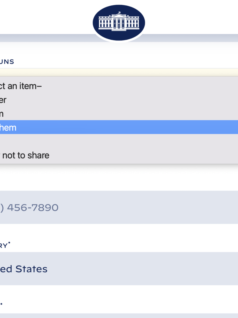This screenshot has height=318, width=238.
Task: Open the Country dropdown showing United States
Action: pos(119,269)
